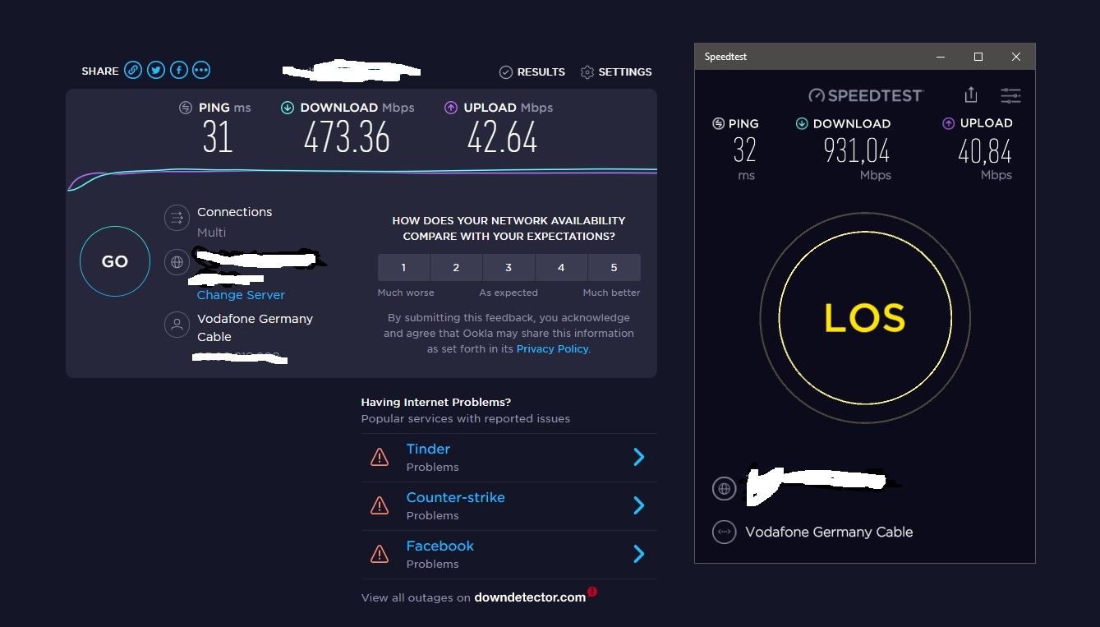1100x627 pixels.
Task: Click provider arrows icon in Speedtest app
Action: 724,532
